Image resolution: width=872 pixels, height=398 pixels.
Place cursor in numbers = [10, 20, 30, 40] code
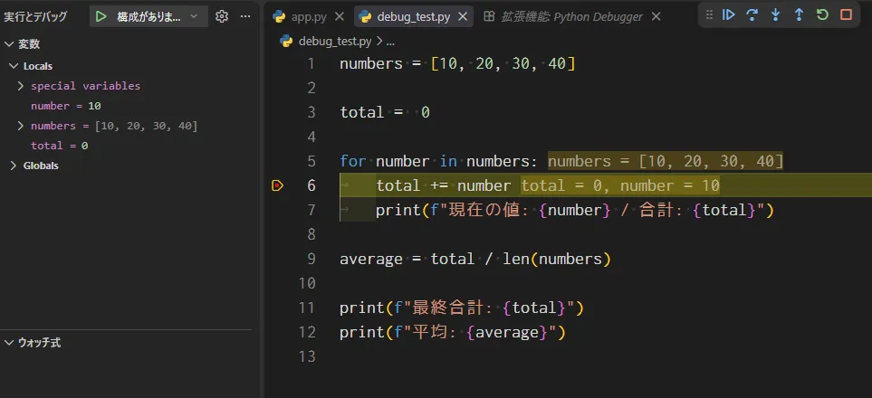457,64
